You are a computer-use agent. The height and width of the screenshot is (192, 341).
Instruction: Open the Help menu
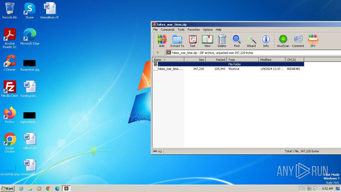pos(219,30)
